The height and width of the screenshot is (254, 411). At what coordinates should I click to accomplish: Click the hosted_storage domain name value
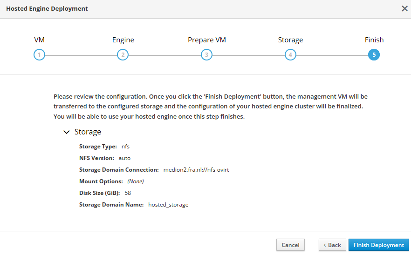168,205
